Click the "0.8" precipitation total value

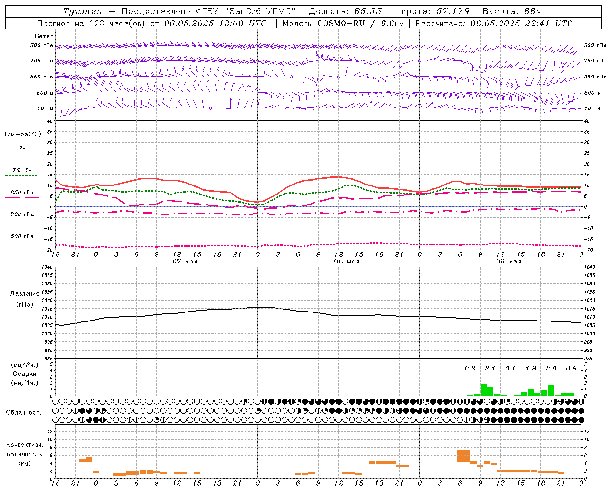coord(571,369)
